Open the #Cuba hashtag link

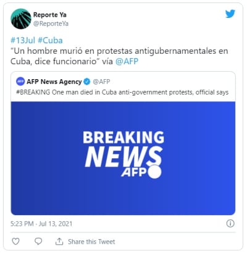point(50,40)
